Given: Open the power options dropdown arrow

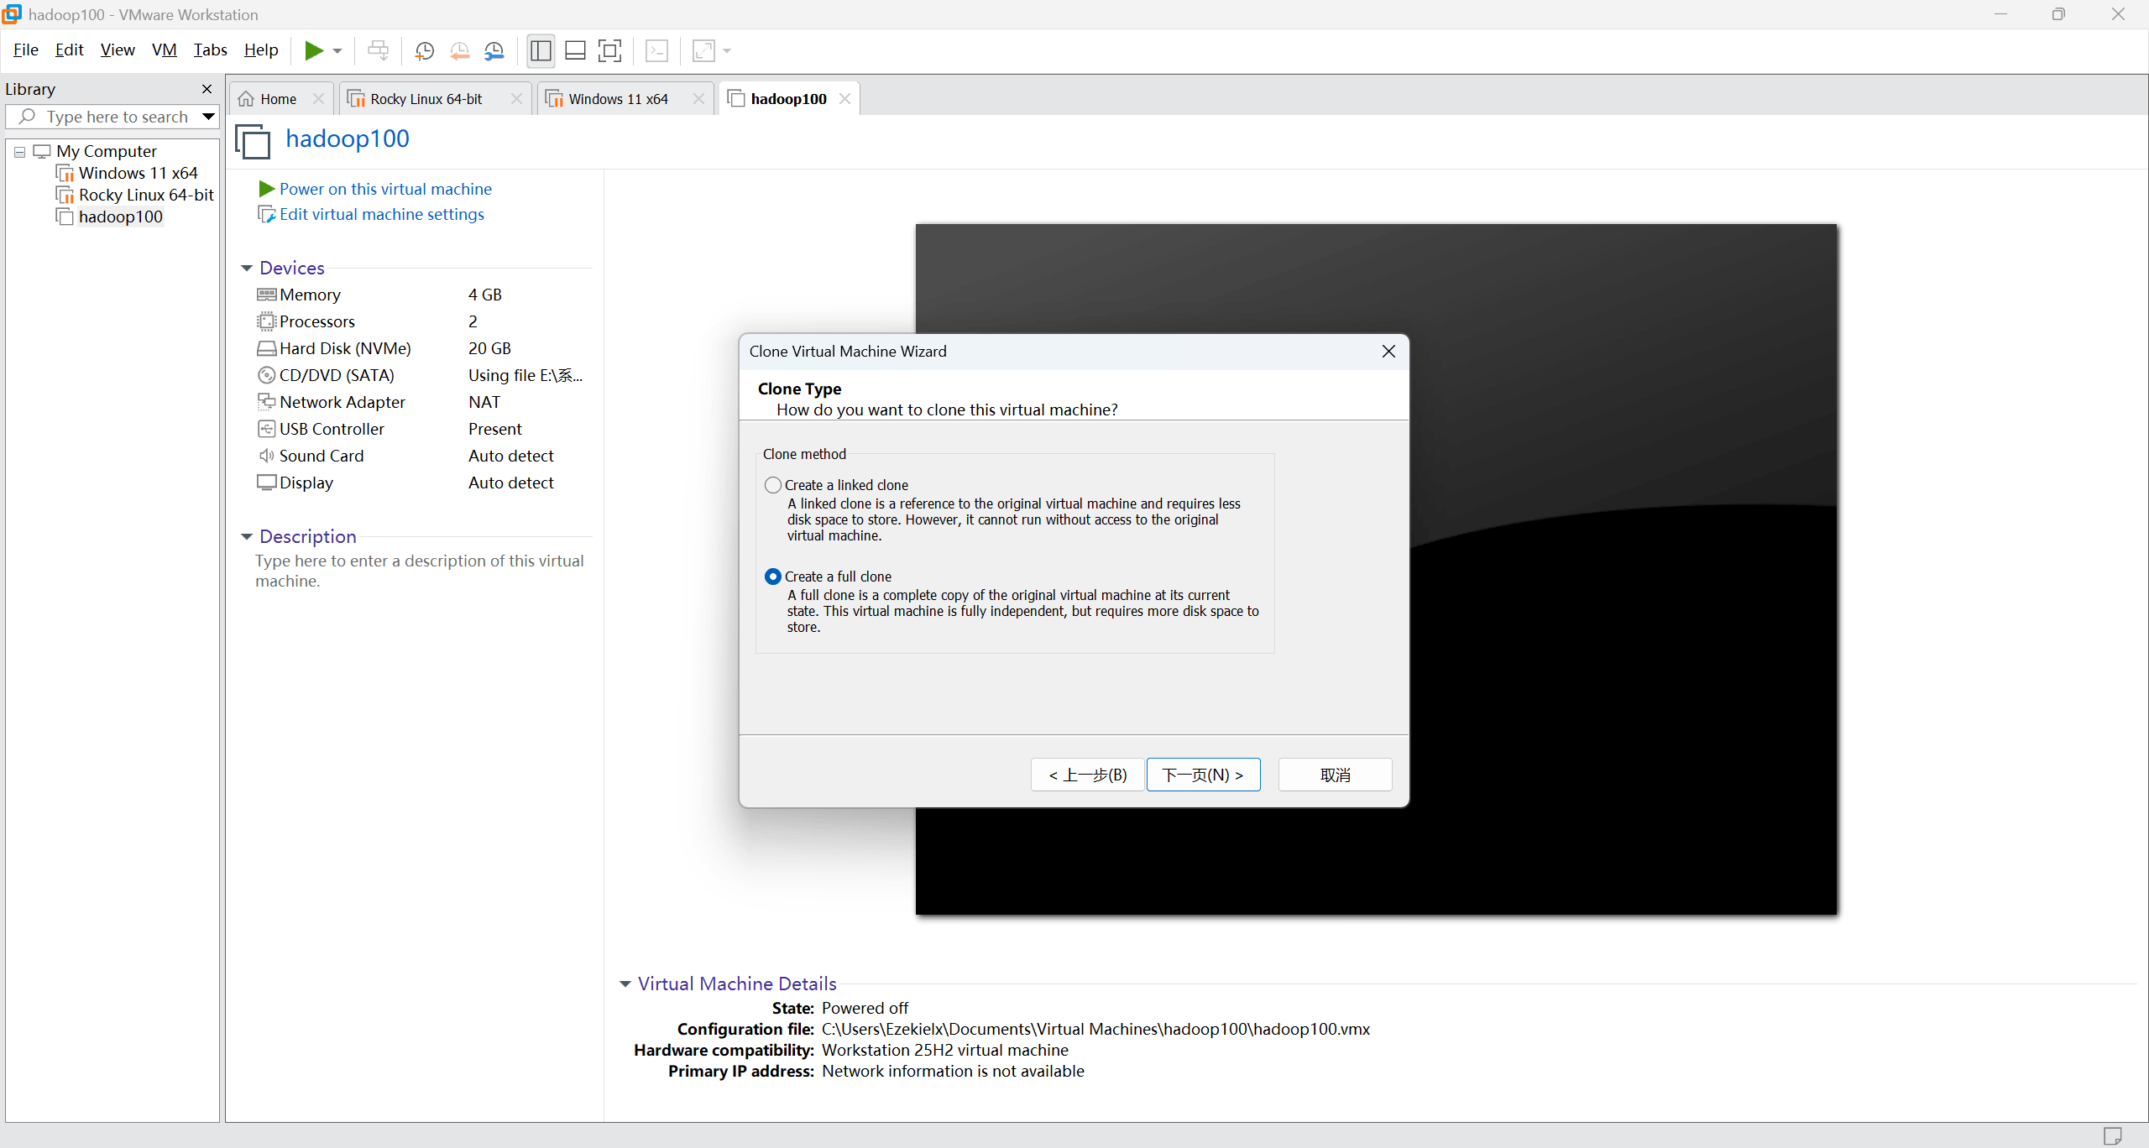Looking at the screenshot, I should click(337, 51).
